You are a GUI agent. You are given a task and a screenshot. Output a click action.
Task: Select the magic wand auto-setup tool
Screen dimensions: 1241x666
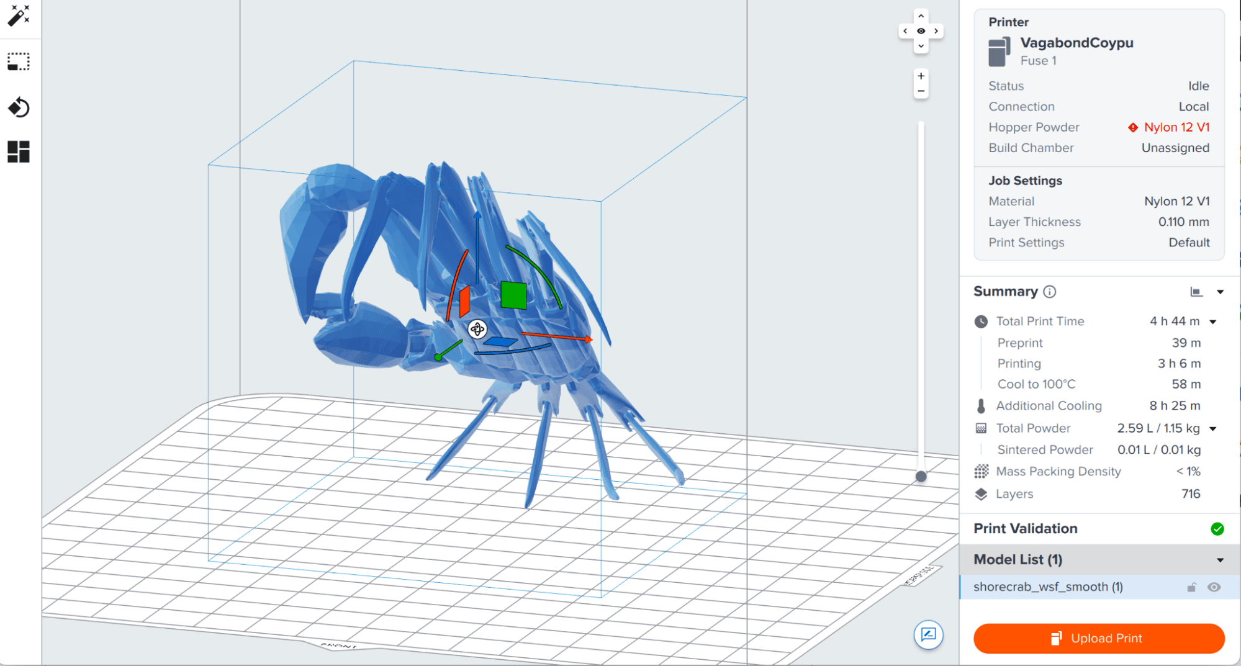[x=19, y=16]
